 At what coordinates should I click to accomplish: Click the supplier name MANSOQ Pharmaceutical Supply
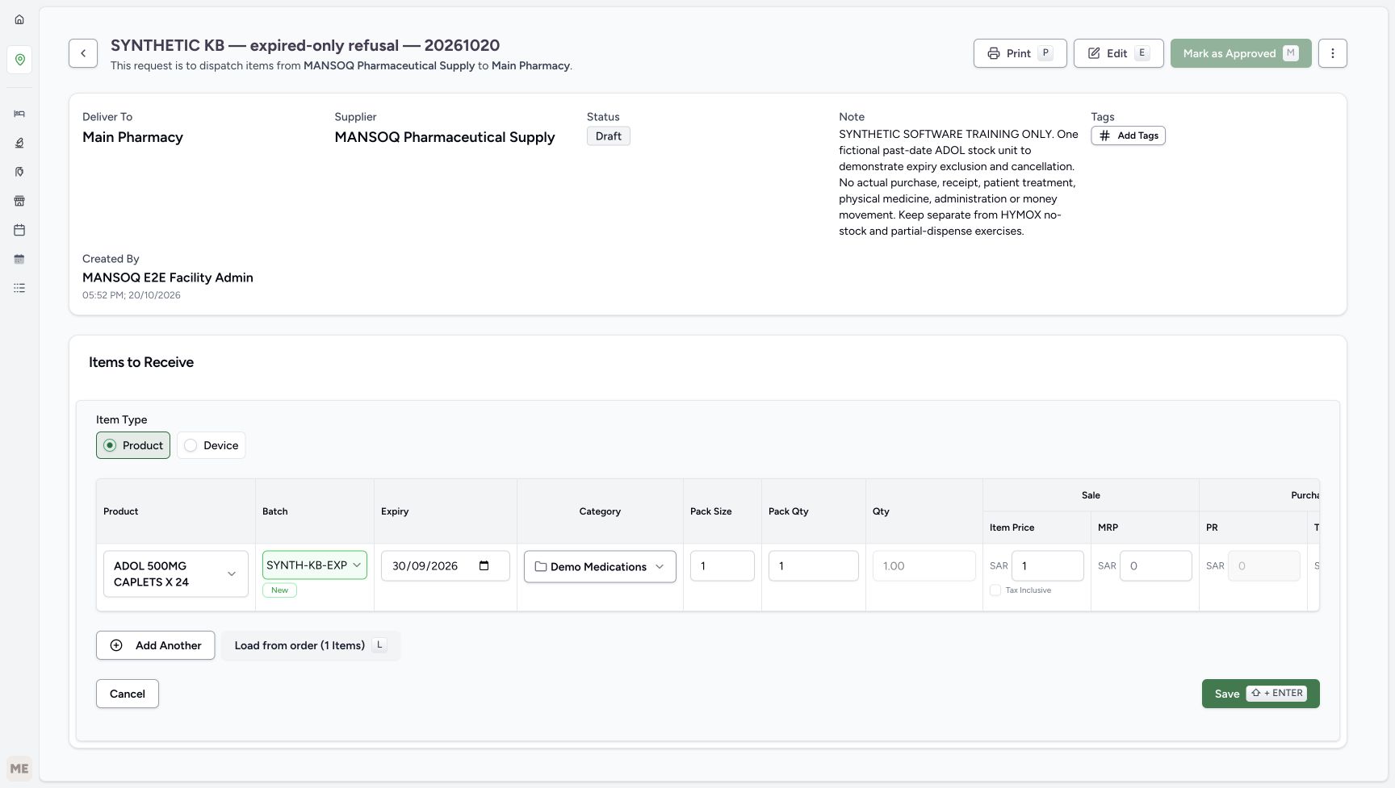[445, 137]
